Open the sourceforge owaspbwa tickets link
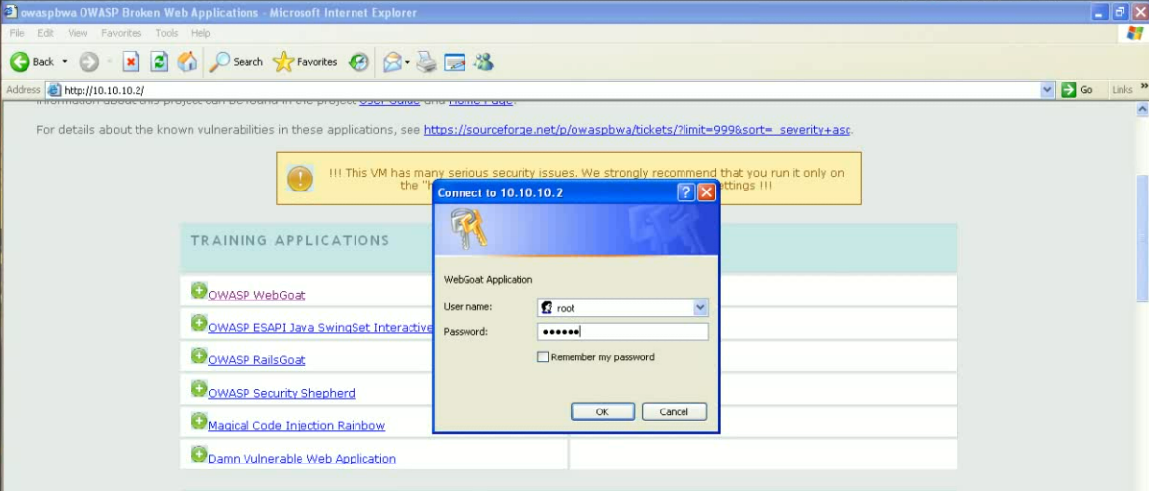The width and height of the screenshot is (1149, 491). click(637, 130)
